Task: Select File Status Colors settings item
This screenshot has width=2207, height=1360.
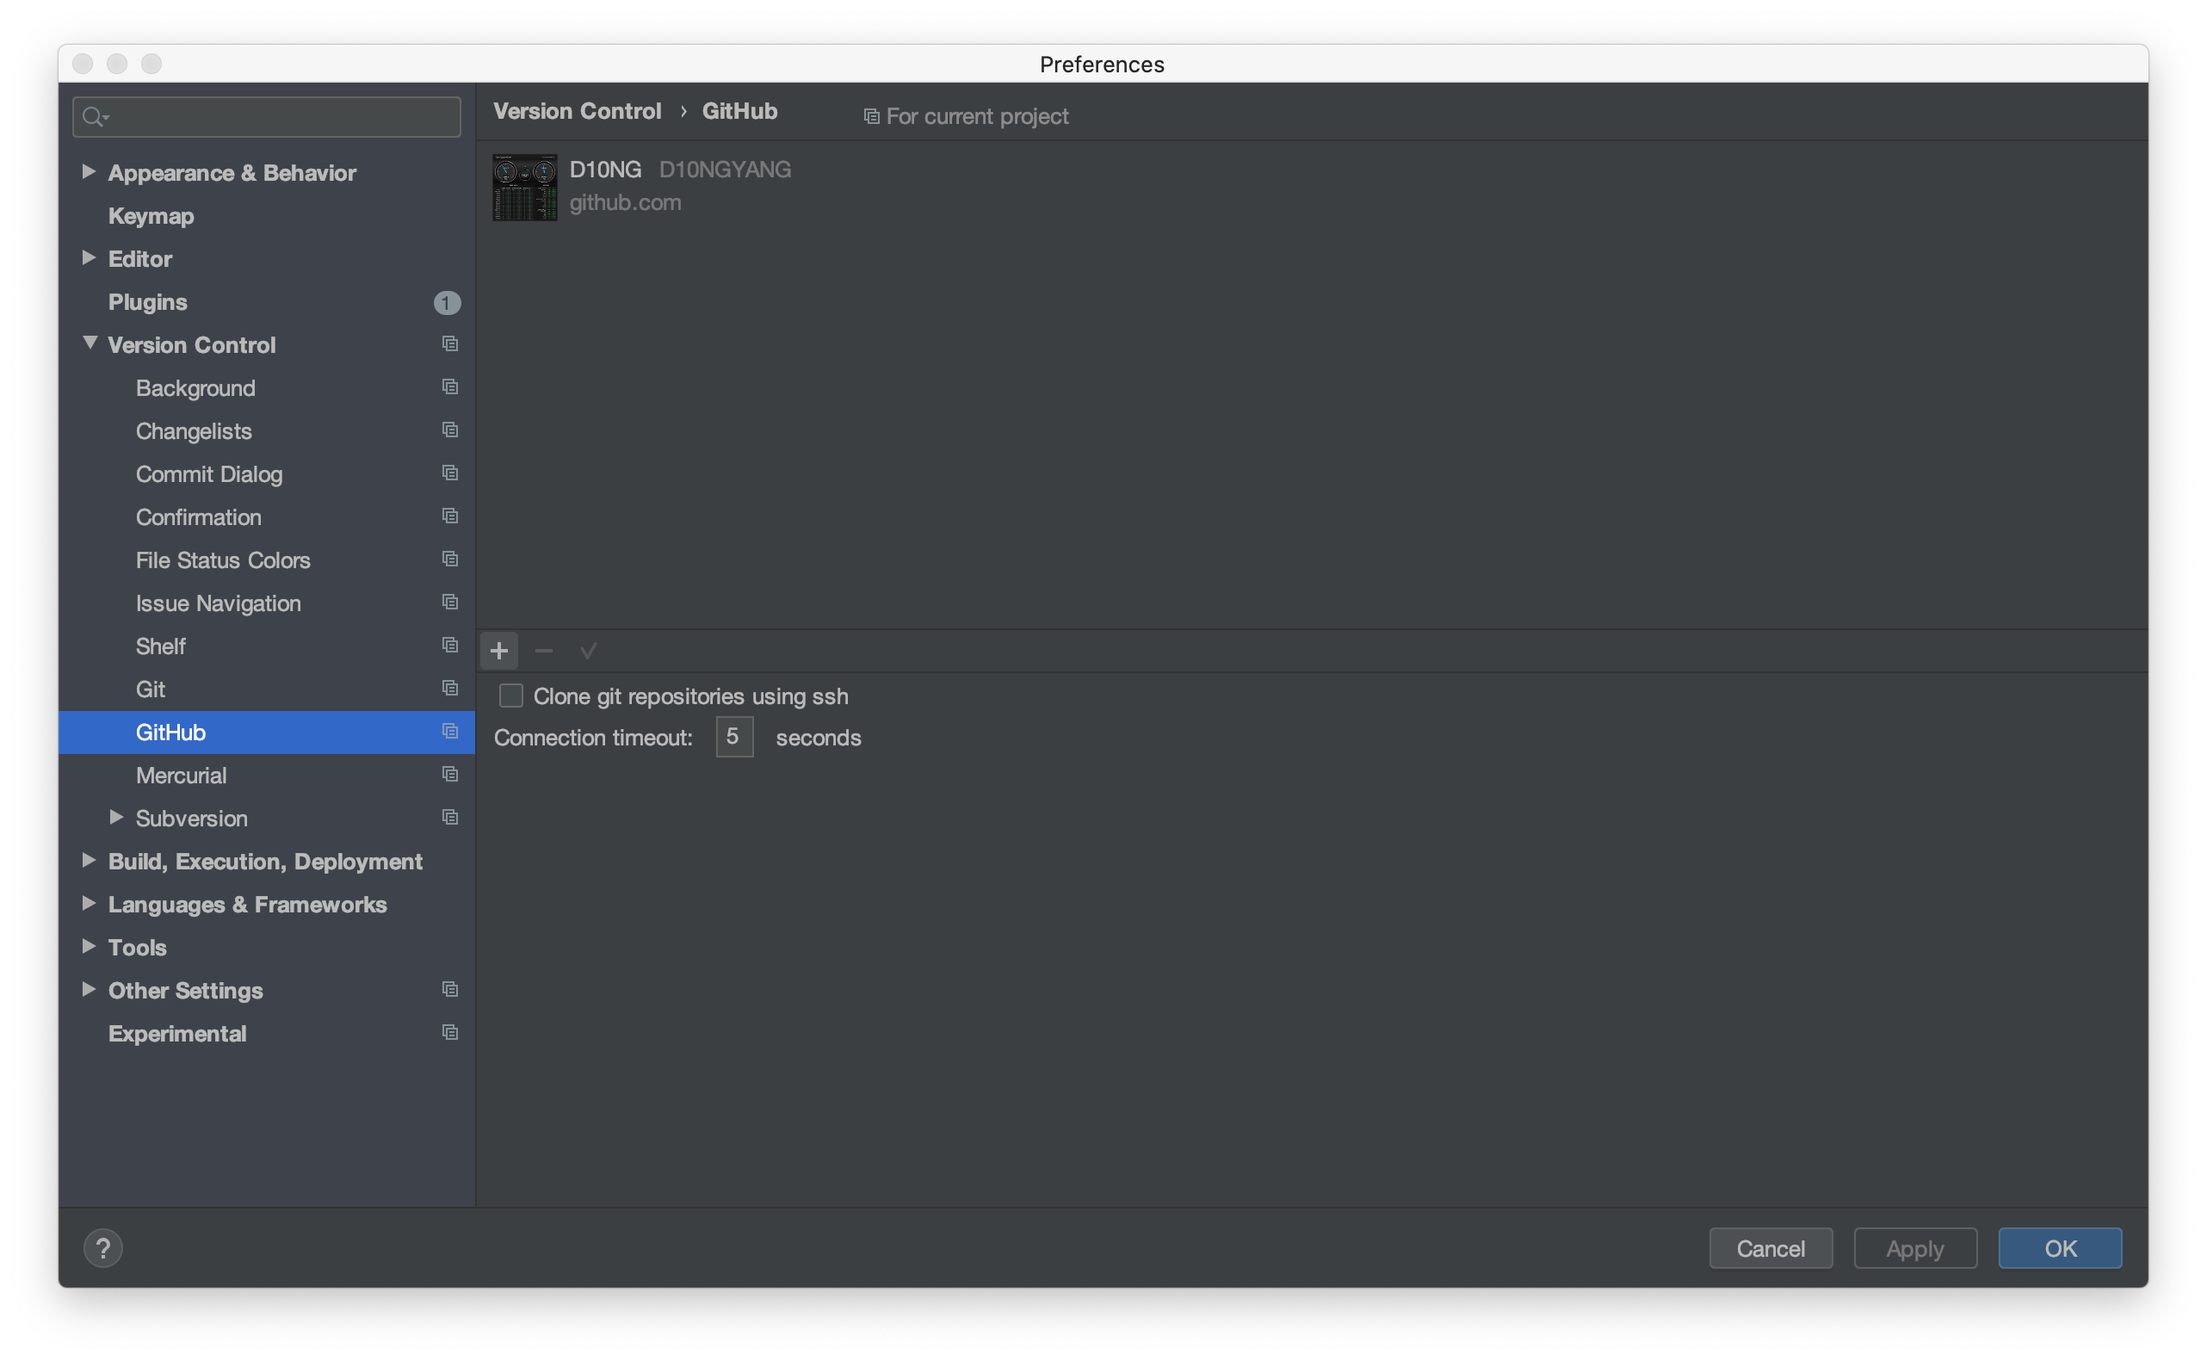Action: pos(266,560)
